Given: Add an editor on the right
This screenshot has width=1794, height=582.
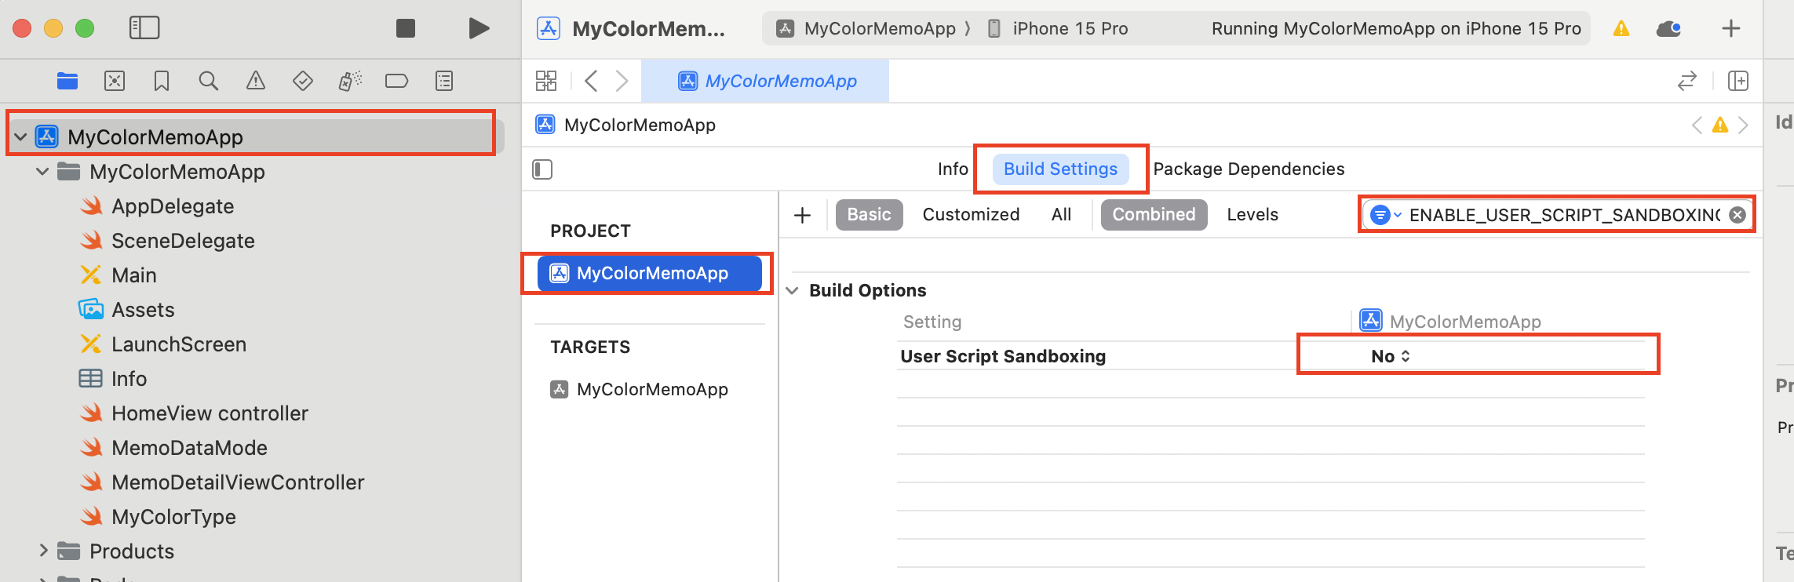Looking at the screenshot, I should [1738, 81].
